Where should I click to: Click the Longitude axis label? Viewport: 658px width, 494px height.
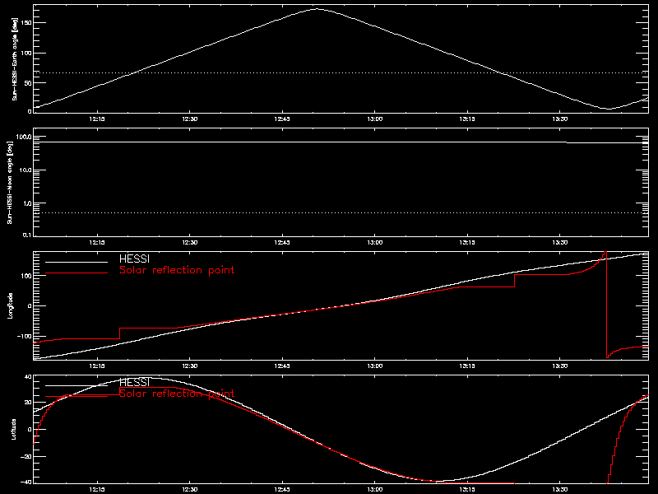(10, 305)
